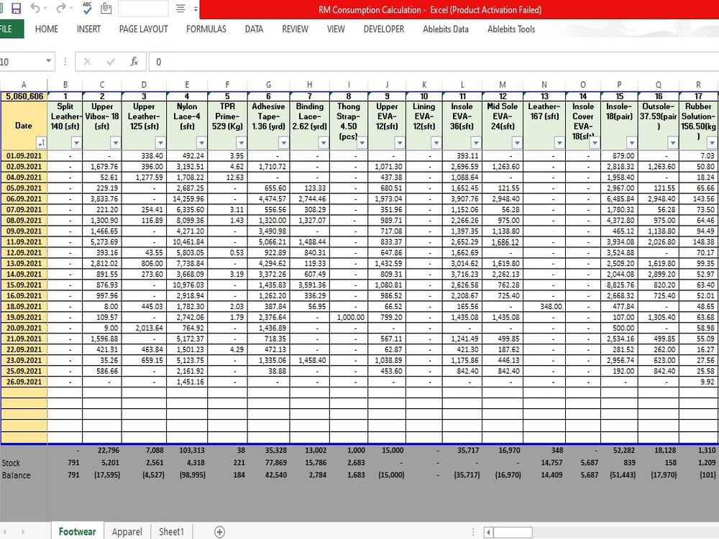
Task: Open the INSERT ribbon tab
Action: point(88,29)
